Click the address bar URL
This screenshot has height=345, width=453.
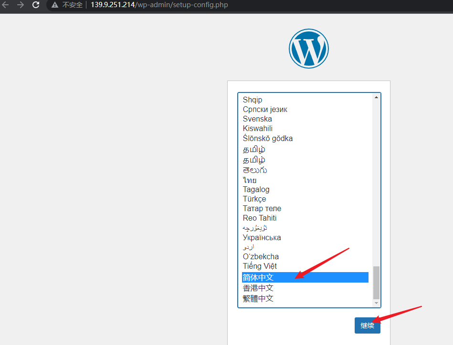159,5
